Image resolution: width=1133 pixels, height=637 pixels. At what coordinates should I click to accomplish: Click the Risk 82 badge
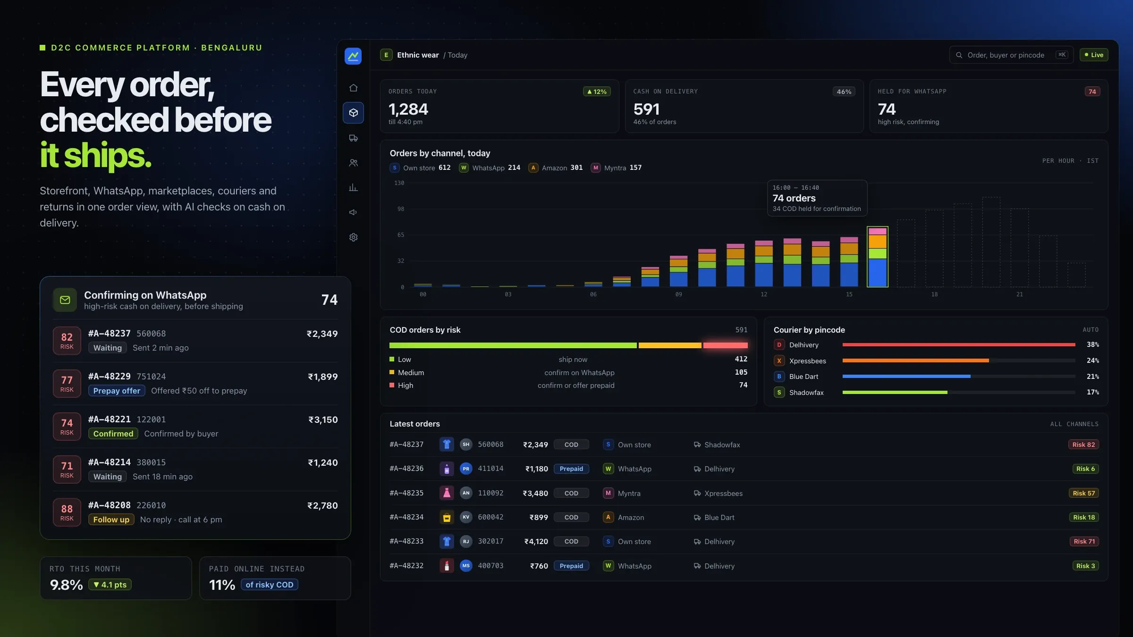[1083, 444]
